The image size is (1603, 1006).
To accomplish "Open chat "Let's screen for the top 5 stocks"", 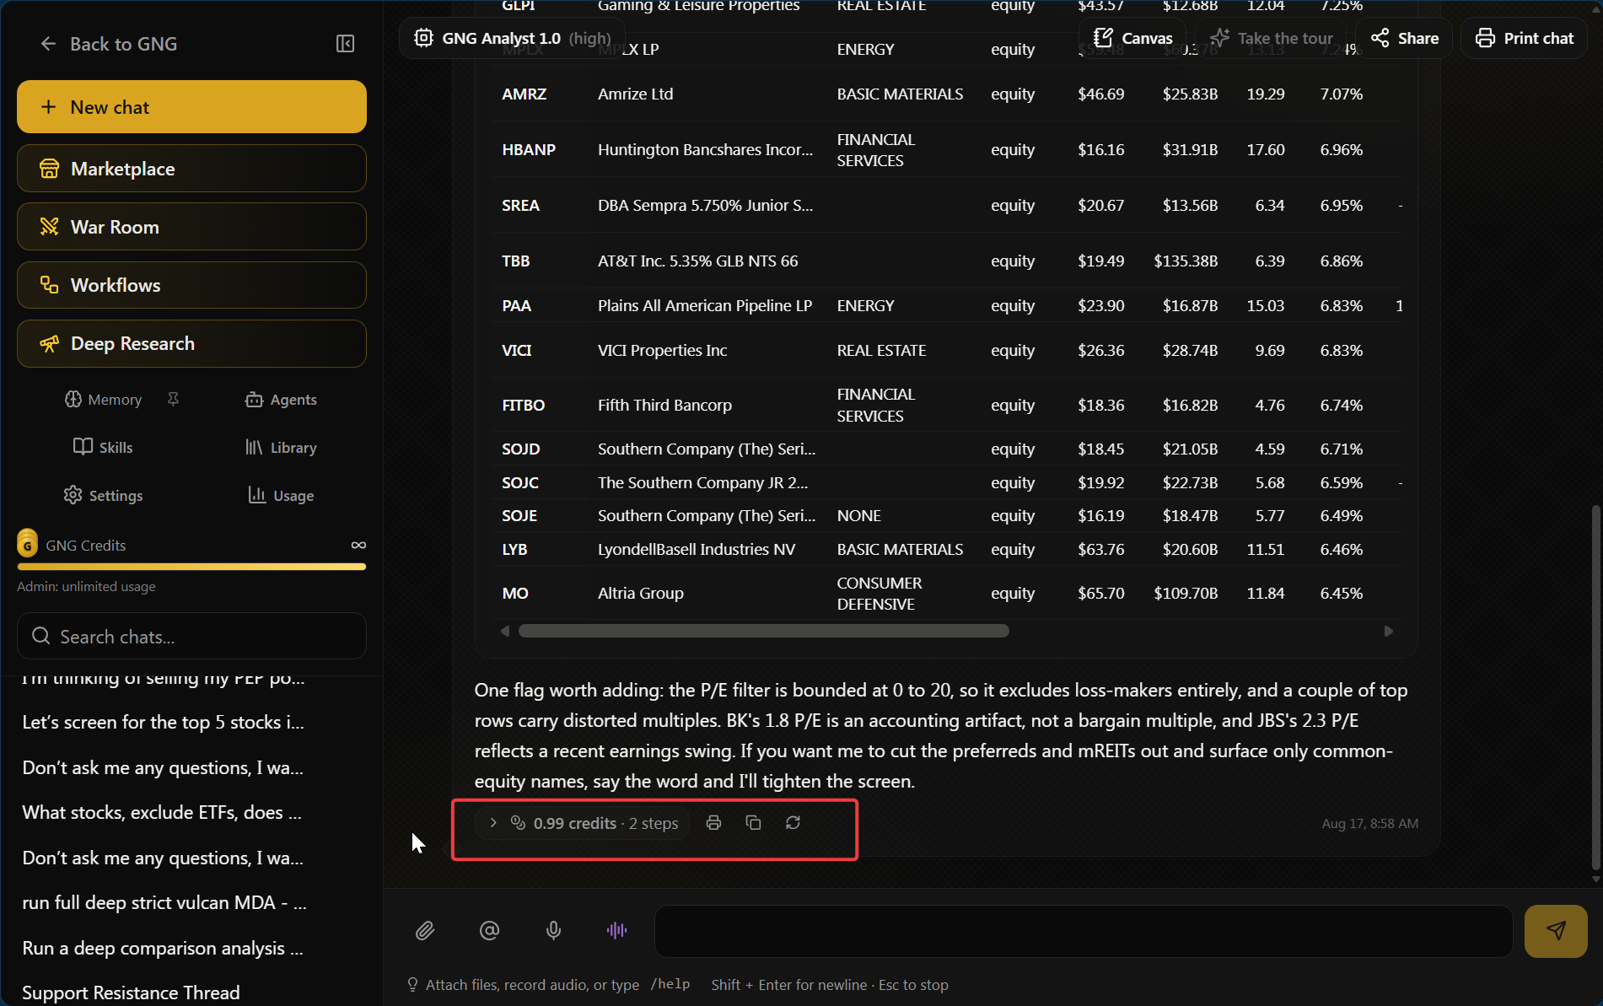I will coord(163,723).
